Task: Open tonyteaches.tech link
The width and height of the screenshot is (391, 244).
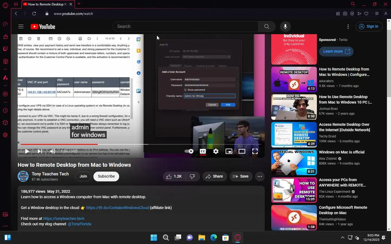Action: click(x=64, y=219)
